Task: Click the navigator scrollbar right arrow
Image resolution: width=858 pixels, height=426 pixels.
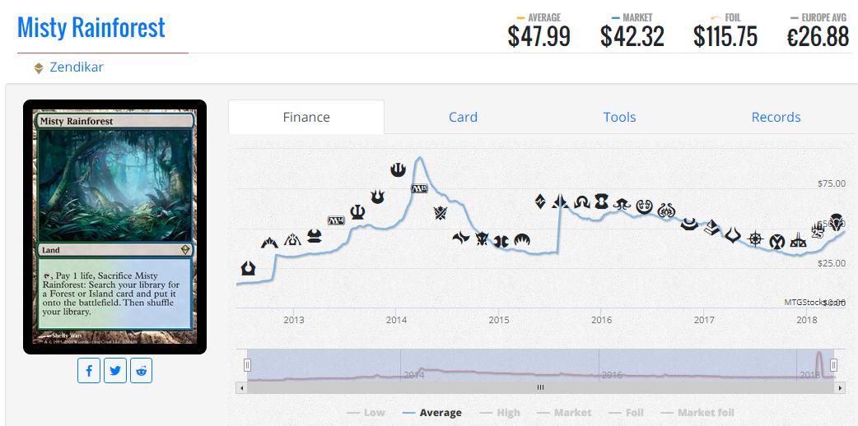Action: [x=841, y=387]
